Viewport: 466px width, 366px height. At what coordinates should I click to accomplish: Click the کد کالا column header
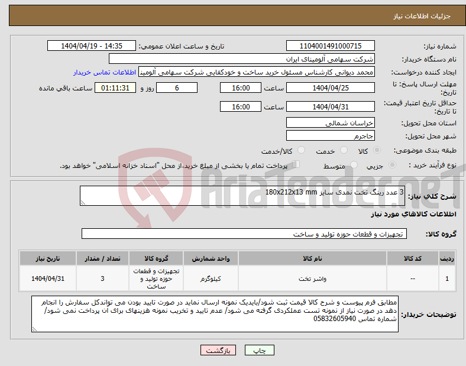tap(412, 258)
